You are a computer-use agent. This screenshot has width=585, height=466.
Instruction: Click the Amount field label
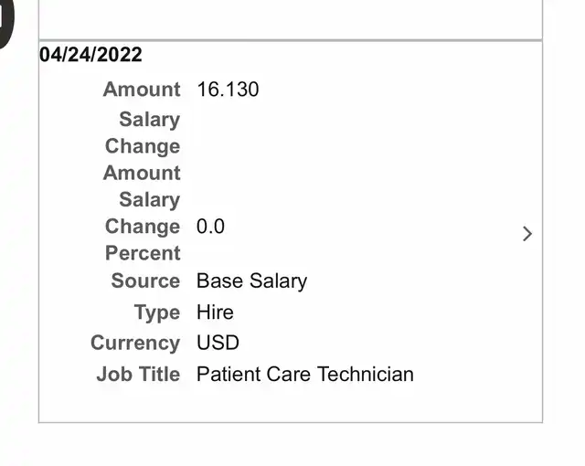click(x=142, y=90)
